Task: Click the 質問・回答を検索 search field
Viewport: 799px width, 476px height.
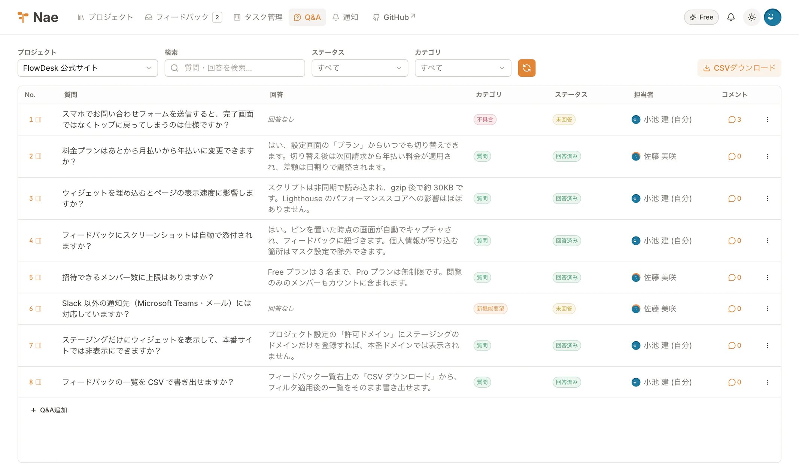Action: [x=235, y=68]
